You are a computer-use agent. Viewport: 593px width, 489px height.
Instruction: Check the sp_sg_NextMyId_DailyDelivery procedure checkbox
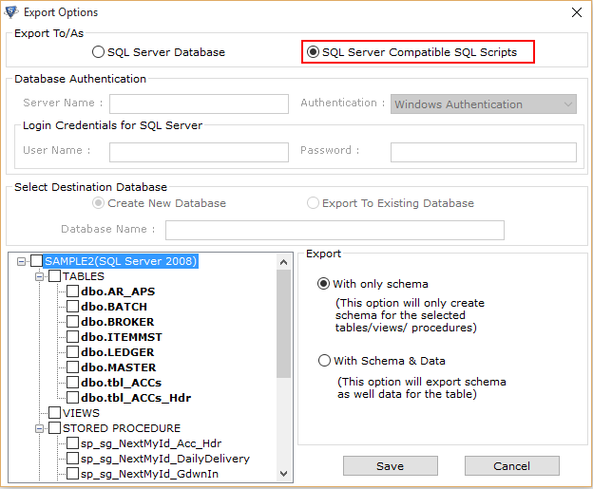pos(72,459)
